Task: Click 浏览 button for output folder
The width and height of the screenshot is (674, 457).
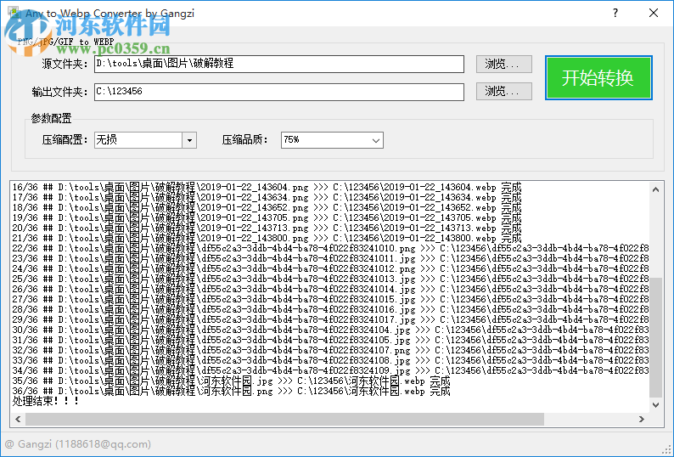Action: [503, 91]
